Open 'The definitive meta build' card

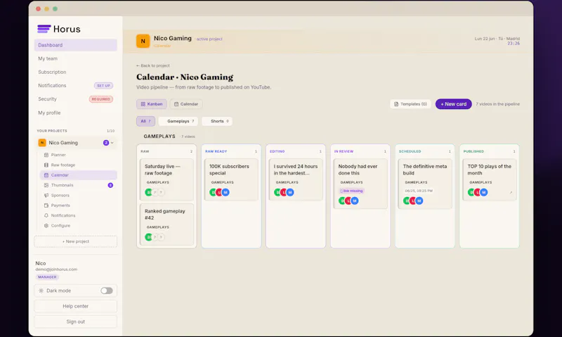click(425, 184)
